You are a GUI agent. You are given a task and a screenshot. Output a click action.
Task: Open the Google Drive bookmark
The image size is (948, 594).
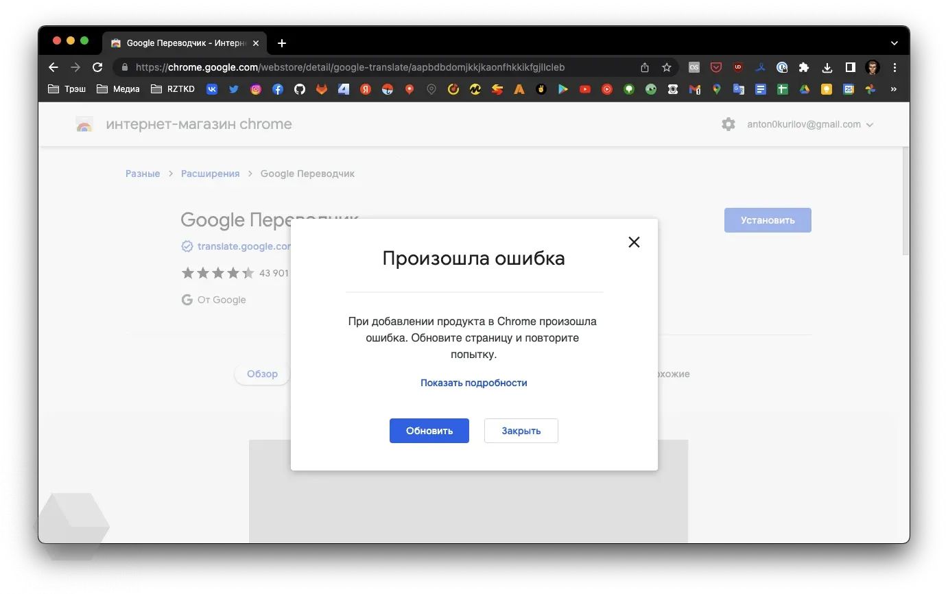[x=804, y=89]
